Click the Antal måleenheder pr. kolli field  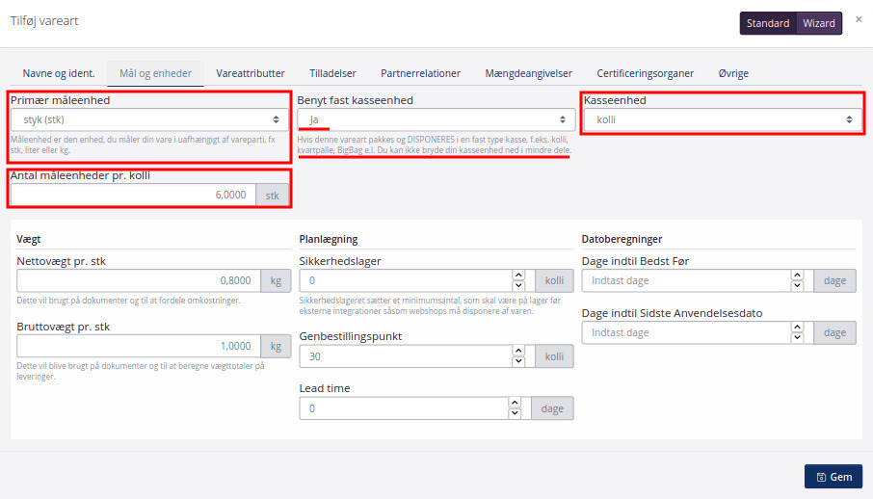coord(133,195)
